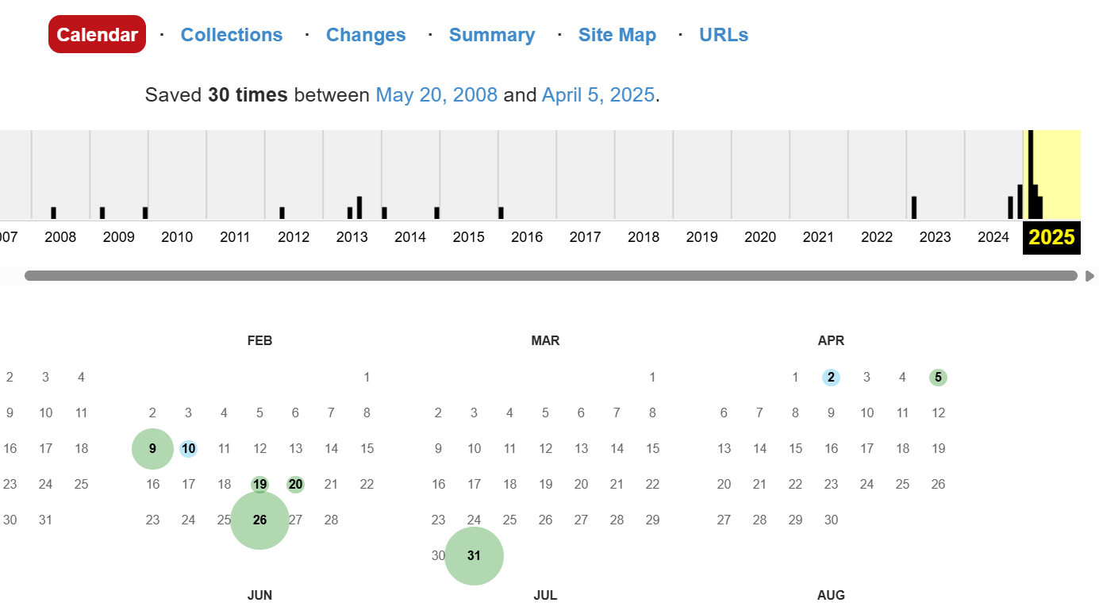Image resolution: width=1099 pixels, height=614 pixels.
Task: Go to the Summary tab
Action: [x=492, y=35]
